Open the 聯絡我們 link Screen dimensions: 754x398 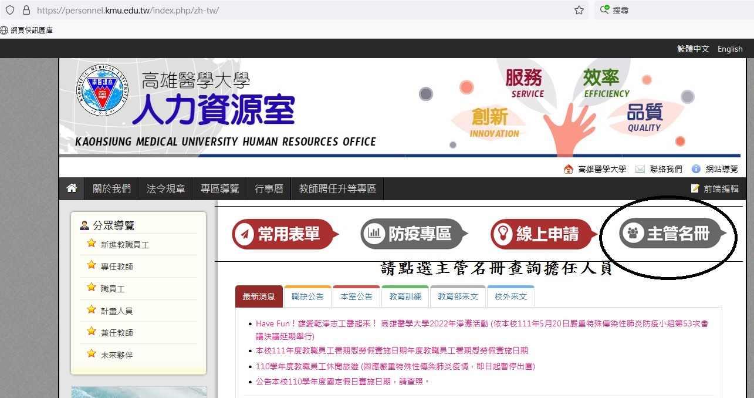(666, 169)
